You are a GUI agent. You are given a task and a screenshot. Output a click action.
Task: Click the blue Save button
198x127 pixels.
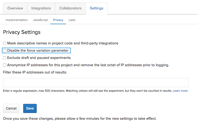click(x=30, y=108)
